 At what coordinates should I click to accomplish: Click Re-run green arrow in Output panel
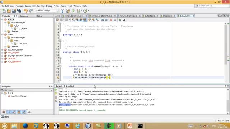pyautogui.click(x=56, y=90)
